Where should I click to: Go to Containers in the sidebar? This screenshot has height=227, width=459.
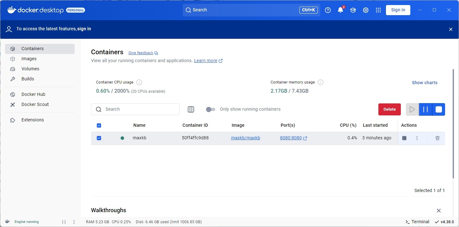pyautogui.click(x=40, y=49)
